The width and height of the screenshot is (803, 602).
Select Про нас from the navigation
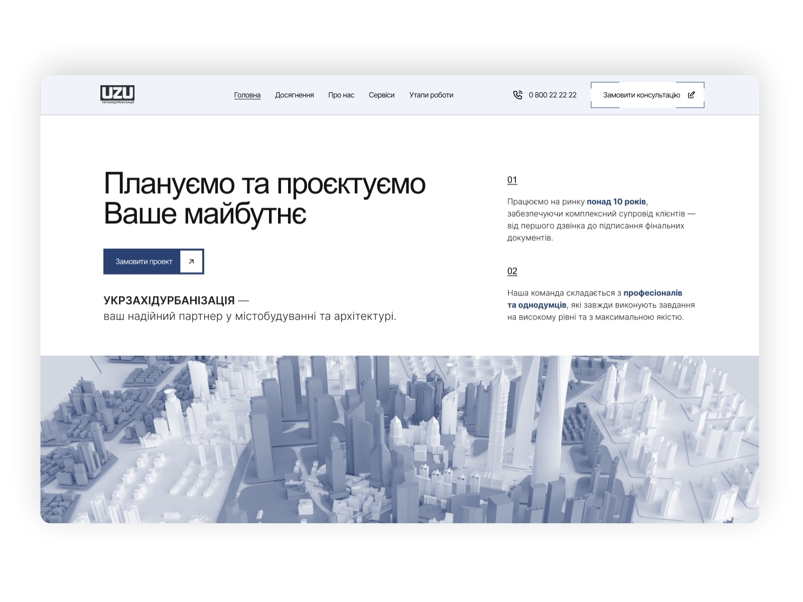[x=341, y=94]
